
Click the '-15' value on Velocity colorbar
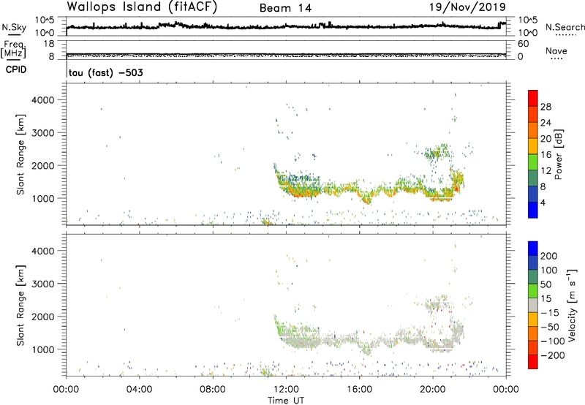pyautogui.click(x=550, y=313)
